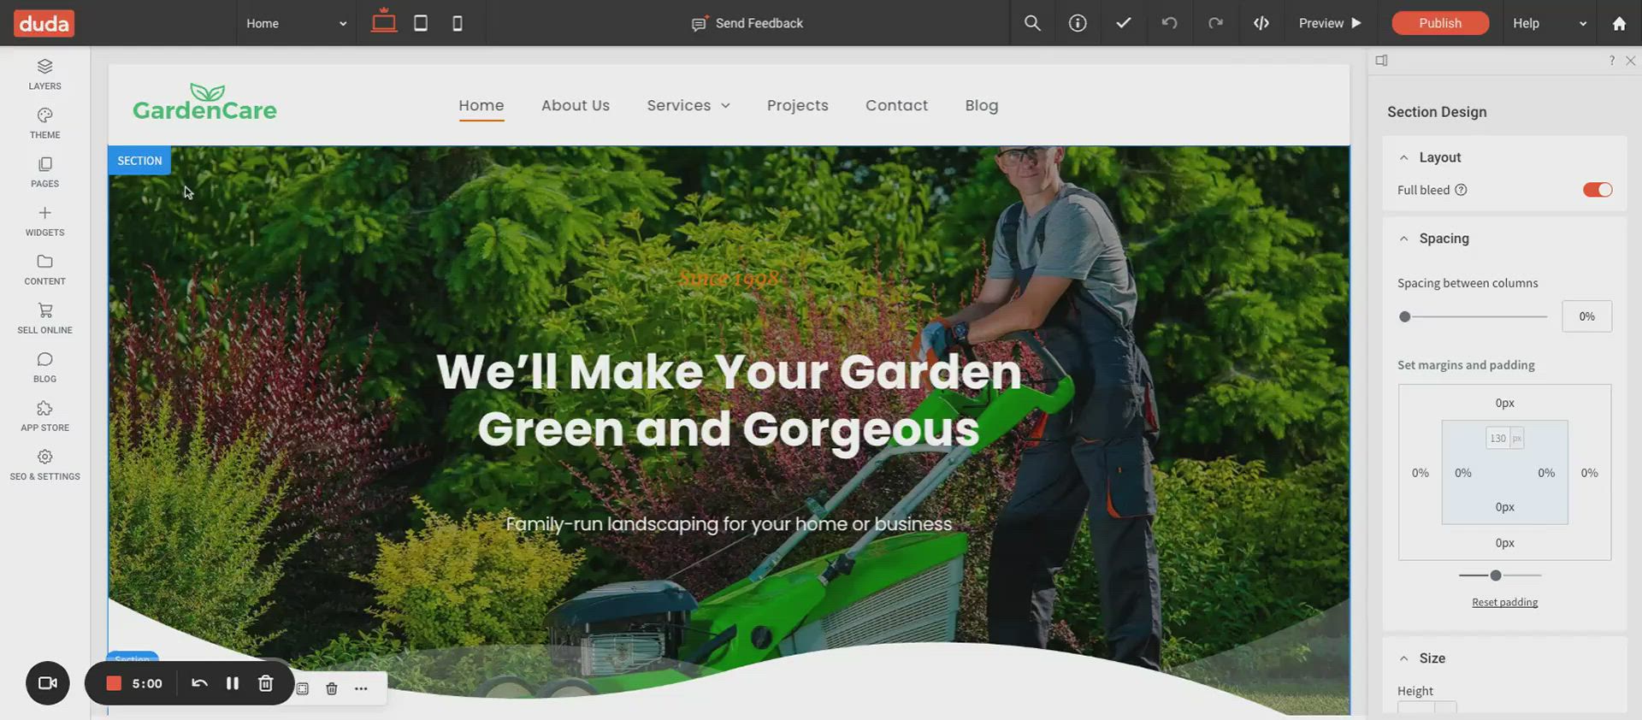
Task: Open the site search magnifier
Action: click(x=1032, y=23)
